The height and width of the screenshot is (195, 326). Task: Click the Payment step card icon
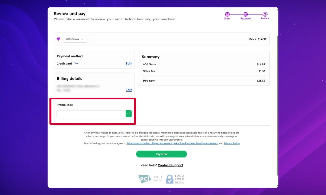point(245,14)
